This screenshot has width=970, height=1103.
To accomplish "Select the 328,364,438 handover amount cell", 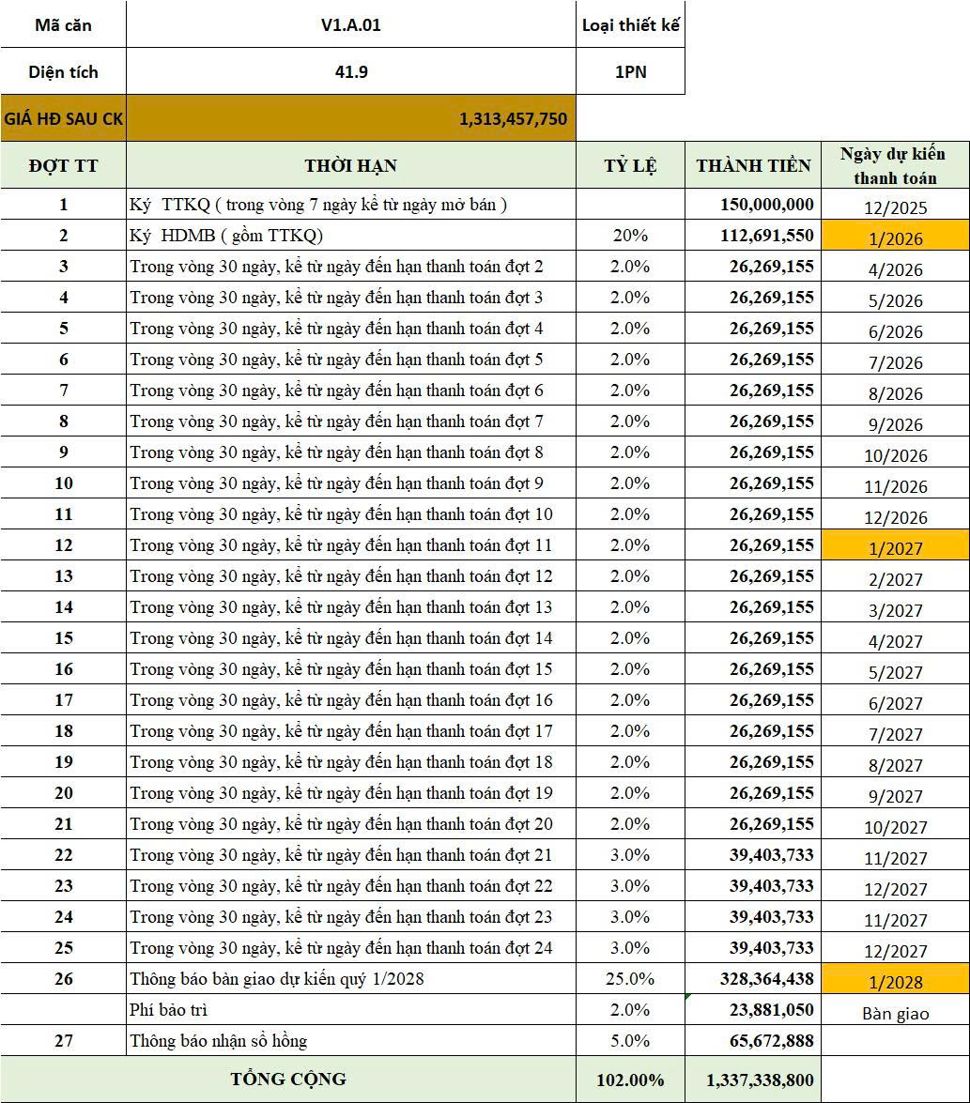I will tap(753, 979).
